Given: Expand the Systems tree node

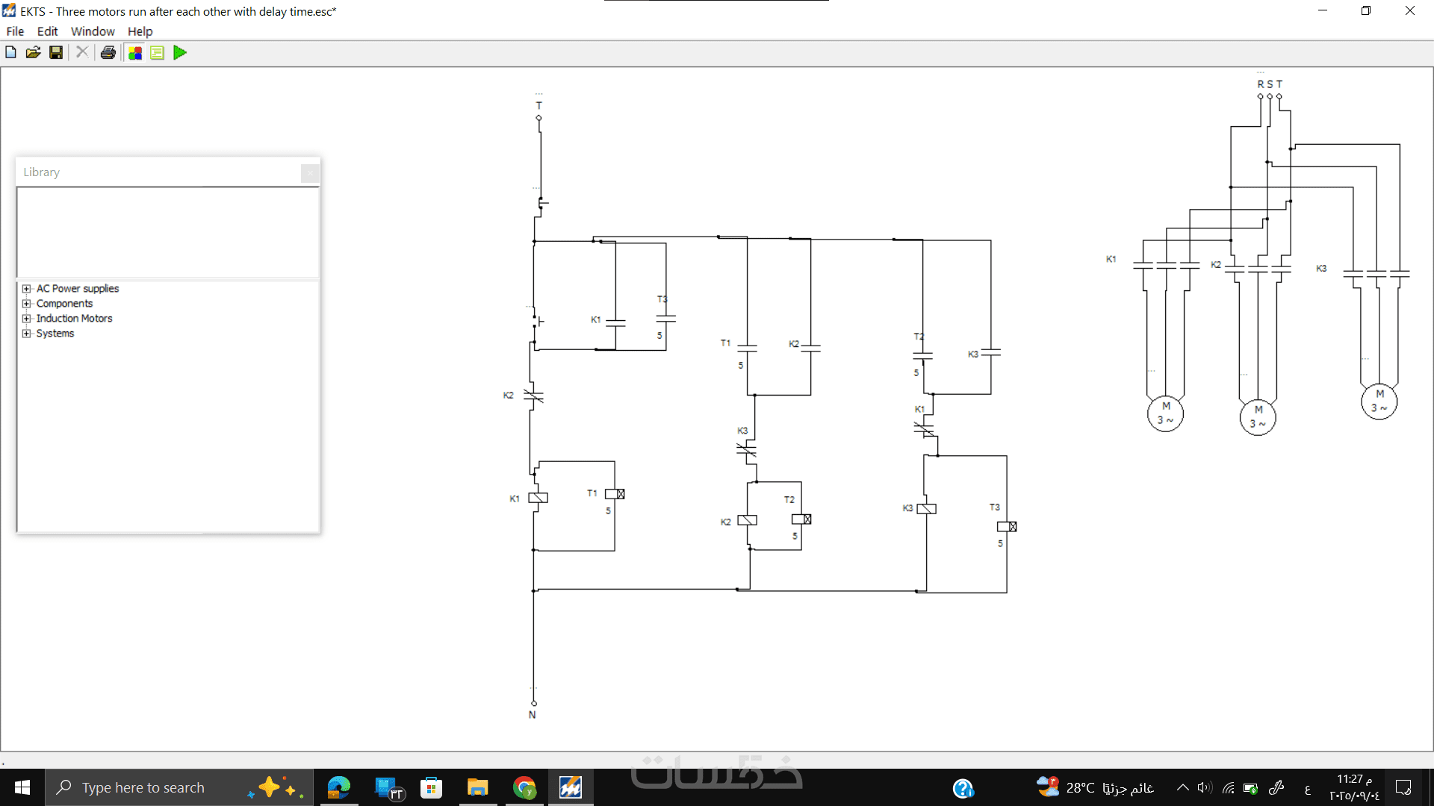Looking at the screenshot, I should click(x=27, y=334).
